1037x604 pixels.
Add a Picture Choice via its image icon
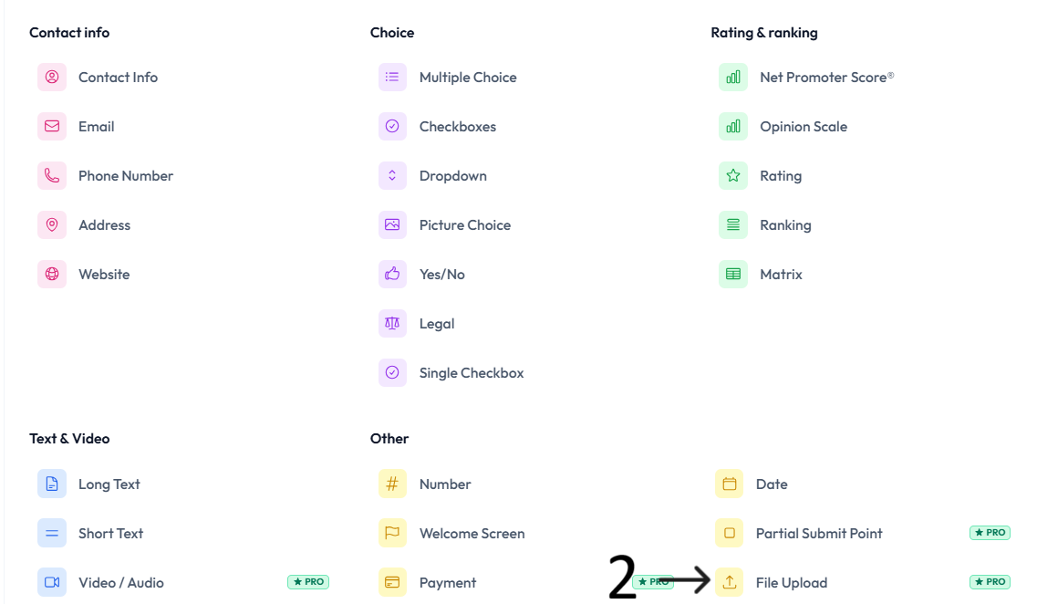[392, 225]
